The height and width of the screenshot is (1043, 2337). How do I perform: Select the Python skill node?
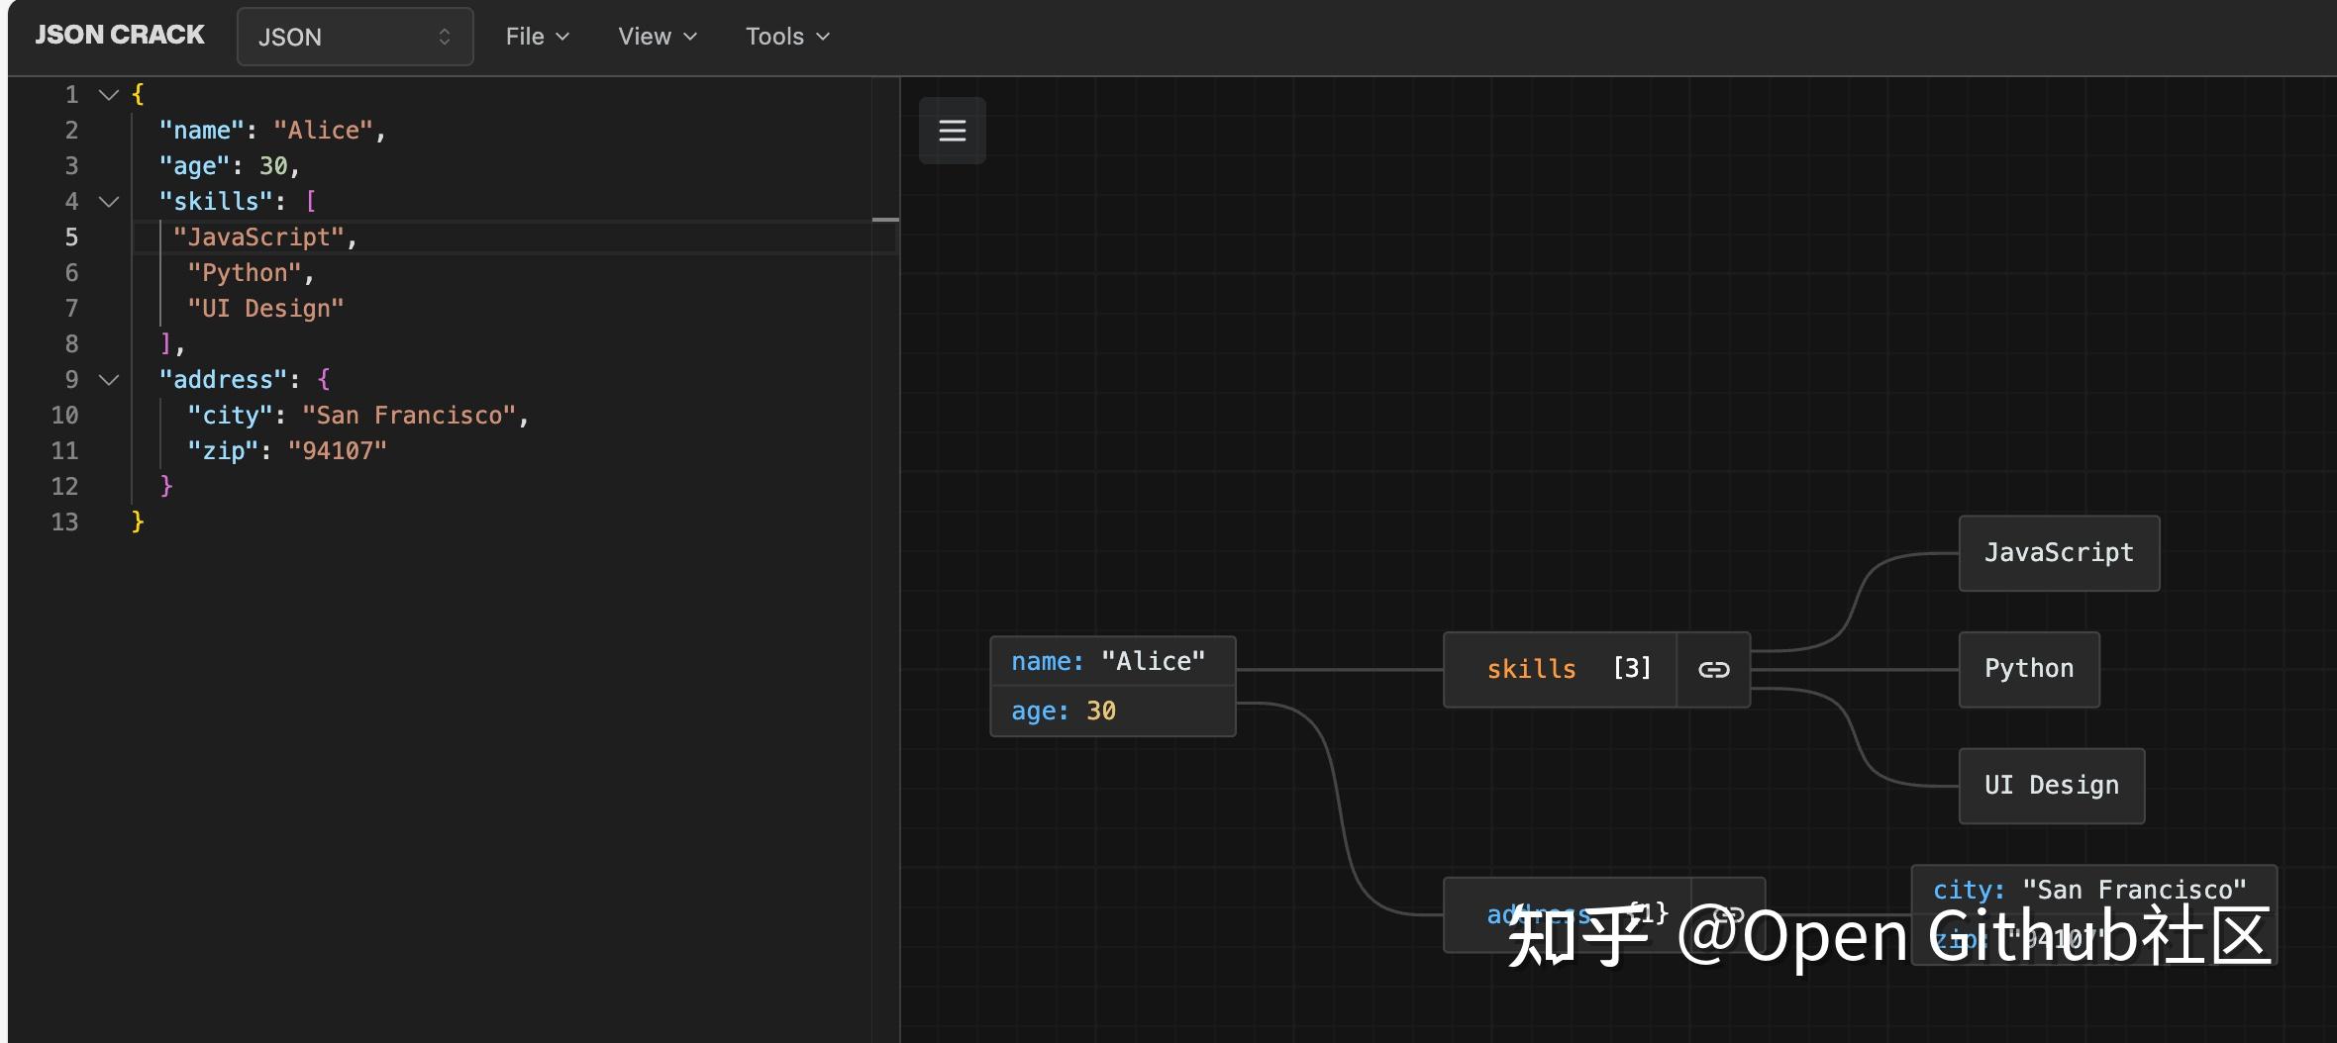coord(2028,669)
